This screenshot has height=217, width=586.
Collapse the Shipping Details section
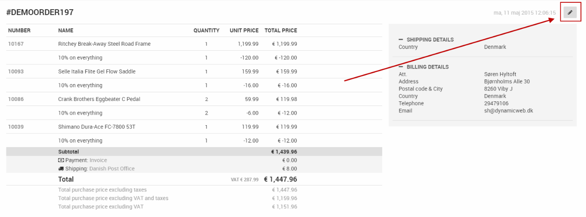(401, 40)
